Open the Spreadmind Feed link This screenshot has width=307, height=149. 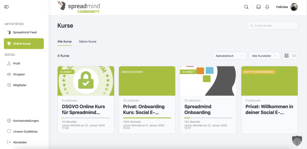[x=25, y=32]
